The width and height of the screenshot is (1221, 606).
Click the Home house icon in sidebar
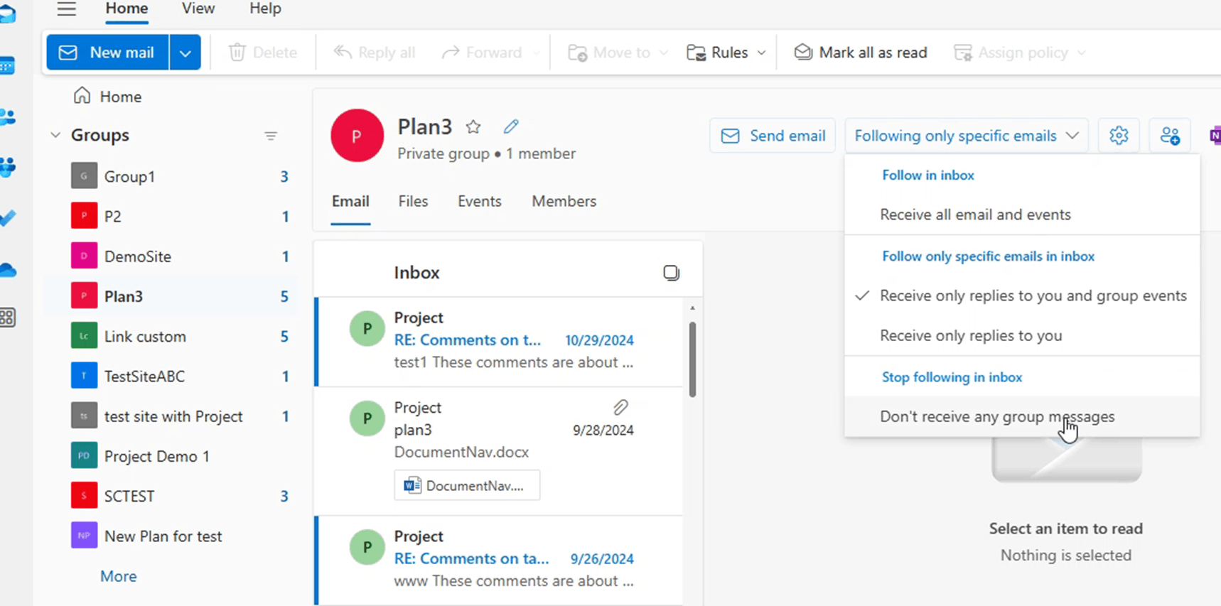click(x=82, y=96)
